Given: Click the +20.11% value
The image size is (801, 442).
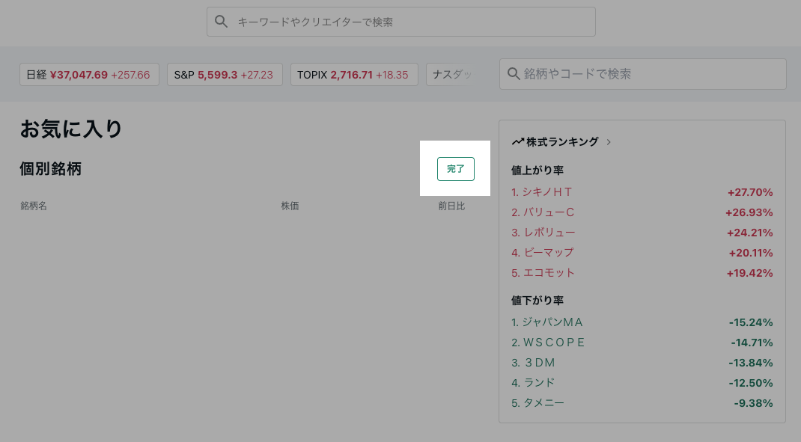Looking at the screenshot, I should 750,253.
